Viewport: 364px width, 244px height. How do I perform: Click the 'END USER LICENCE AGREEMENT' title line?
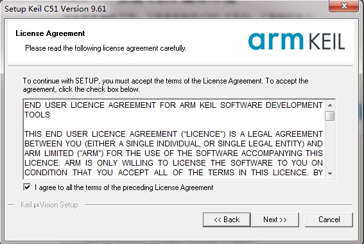pyautogui.click(x=173, y=110)
